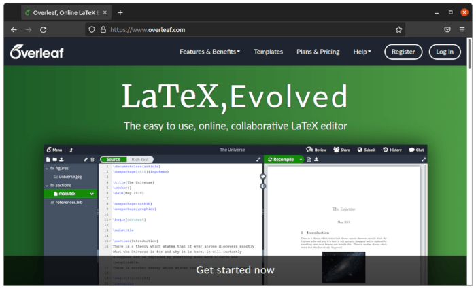Viewport: 476px width, 289px height.
Task: Click the rename pencil icon
Action: pos(86,160)
